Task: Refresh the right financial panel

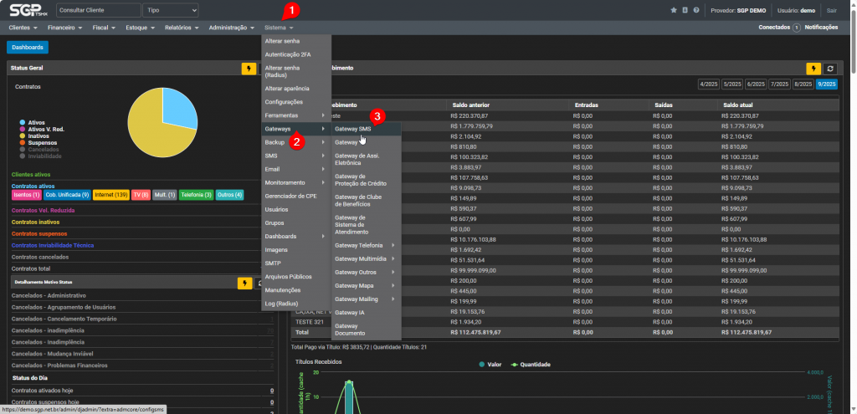Action: [830, 69]
